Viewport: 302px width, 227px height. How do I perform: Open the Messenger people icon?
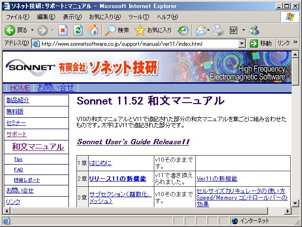pos(254,30)
